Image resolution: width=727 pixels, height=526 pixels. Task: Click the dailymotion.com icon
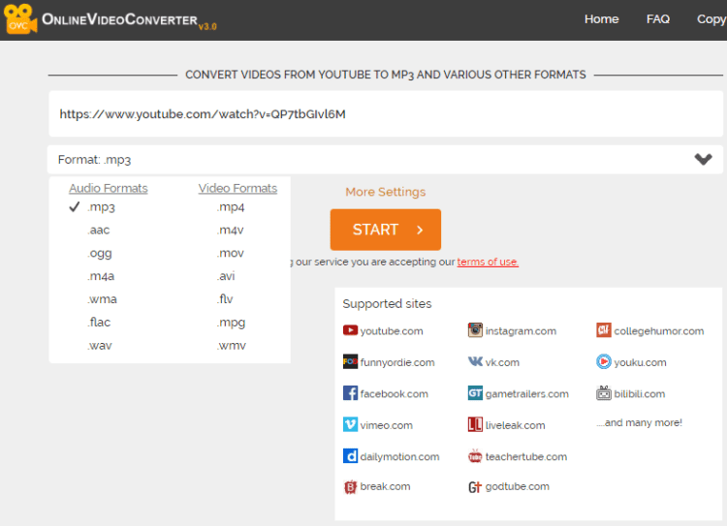click(350, 456)
